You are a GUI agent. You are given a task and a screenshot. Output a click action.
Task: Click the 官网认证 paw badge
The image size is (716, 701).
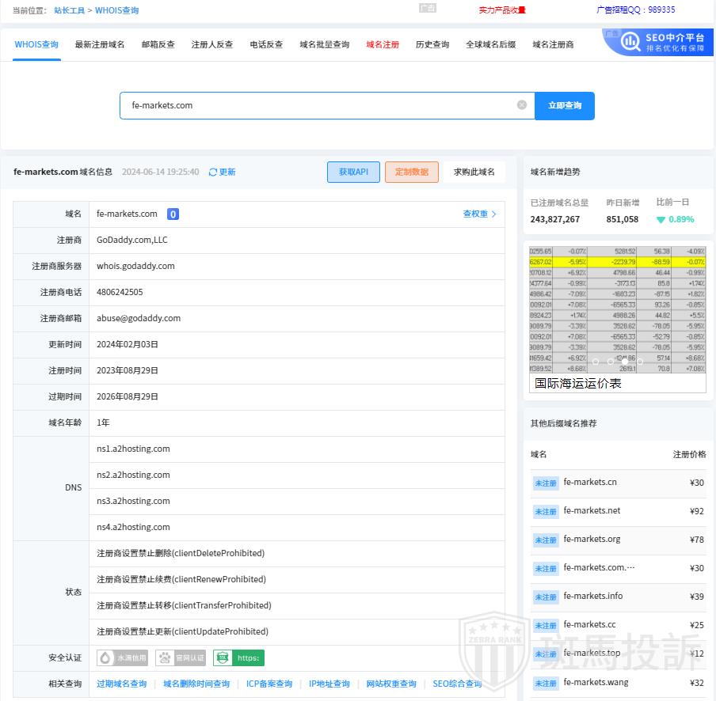tap(180, 657)
